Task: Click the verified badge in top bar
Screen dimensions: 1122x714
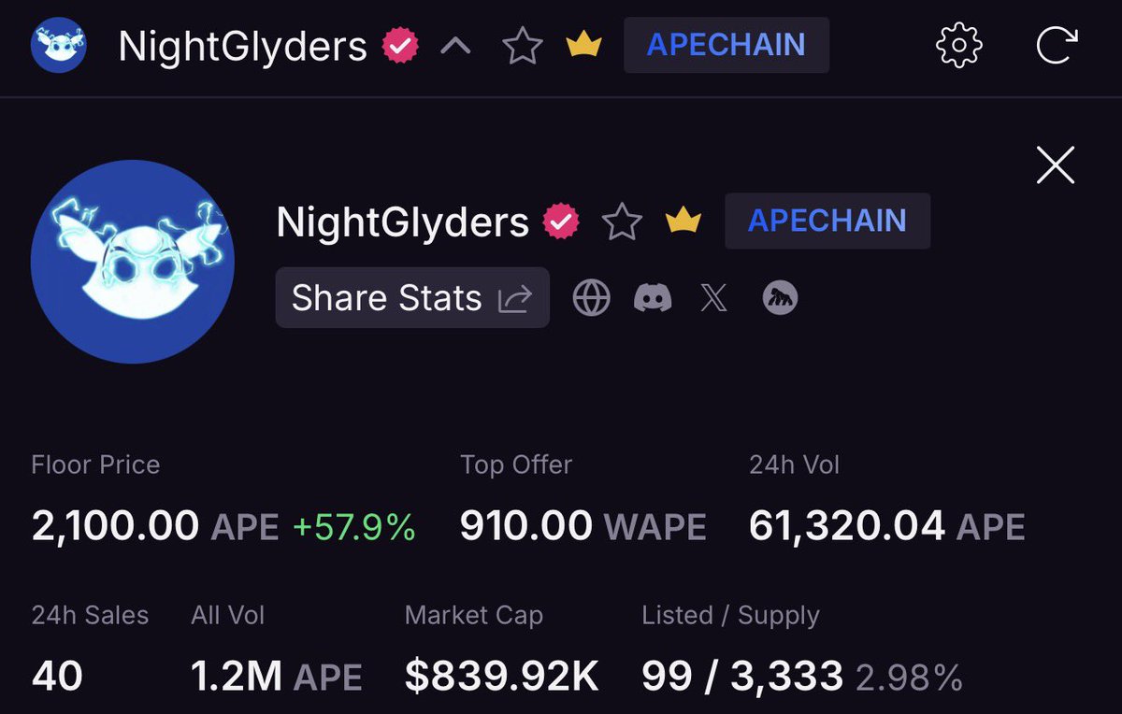Action: pyautogui.click(x=401, y=45)
